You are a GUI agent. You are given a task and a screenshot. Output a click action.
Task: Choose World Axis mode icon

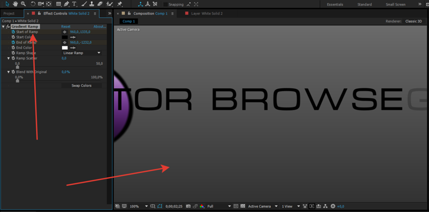pos(148,4)
